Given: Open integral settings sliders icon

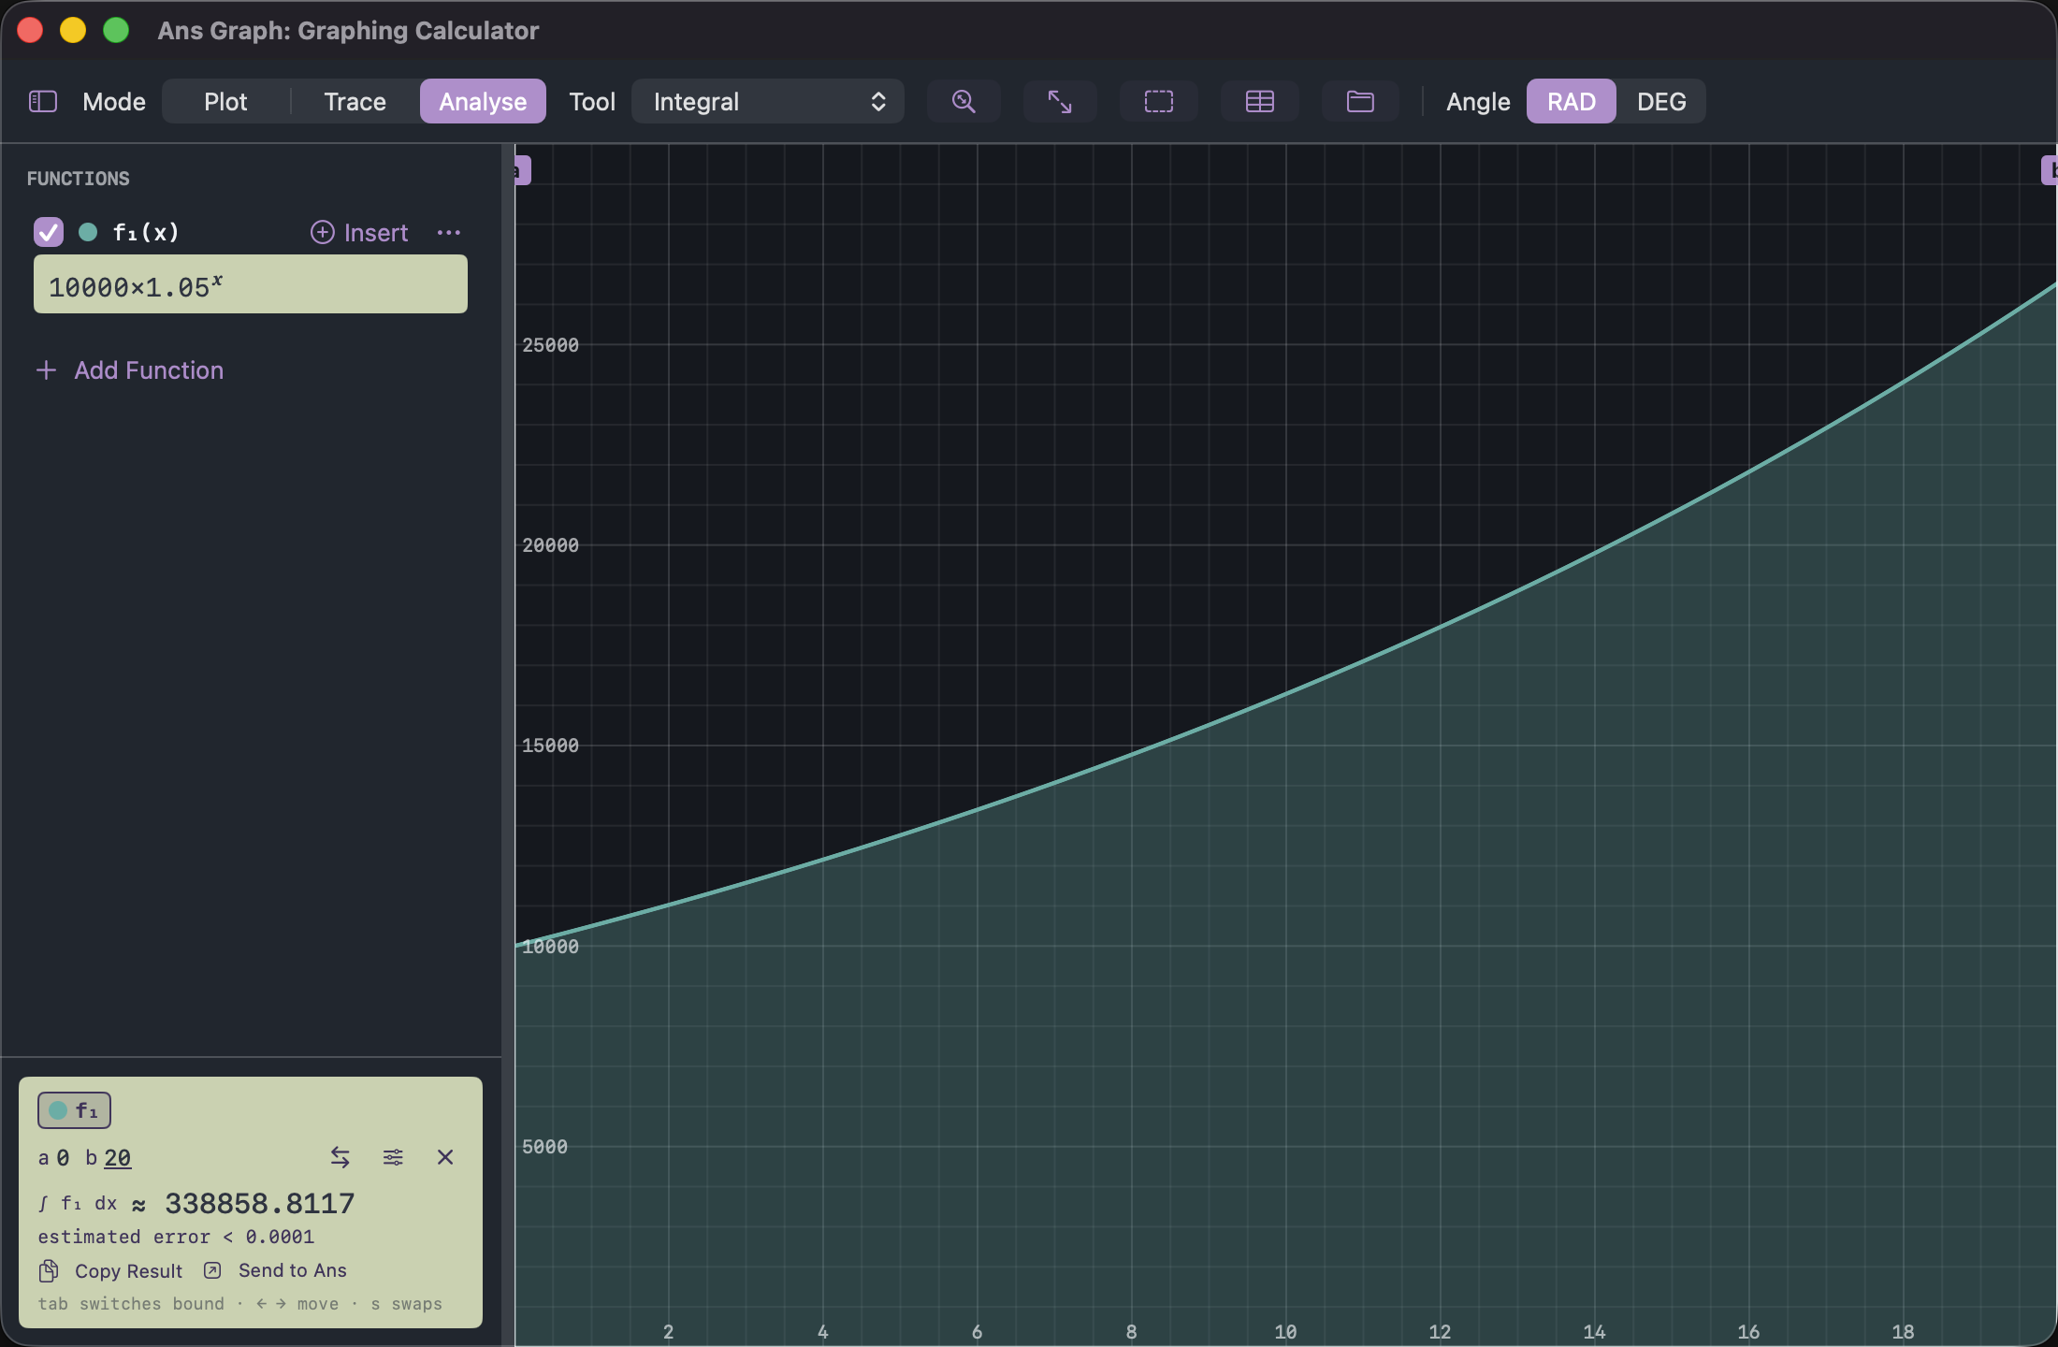Looking at the screenshot, I should click(393, 1157).
